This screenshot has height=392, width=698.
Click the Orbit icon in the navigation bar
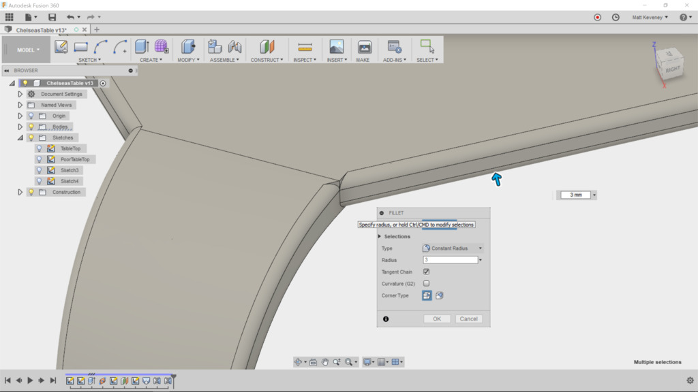(298, 361)
